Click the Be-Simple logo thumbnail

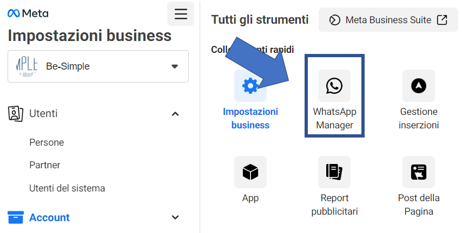tap(27, 66)
